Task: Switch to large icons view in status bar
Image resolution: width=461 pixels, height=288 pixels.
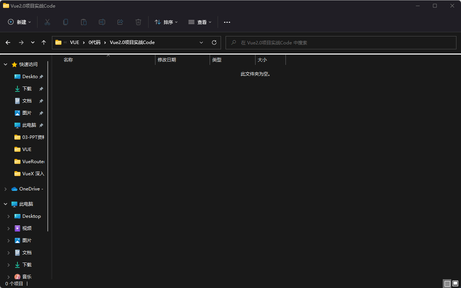Action: pos(455,283)
